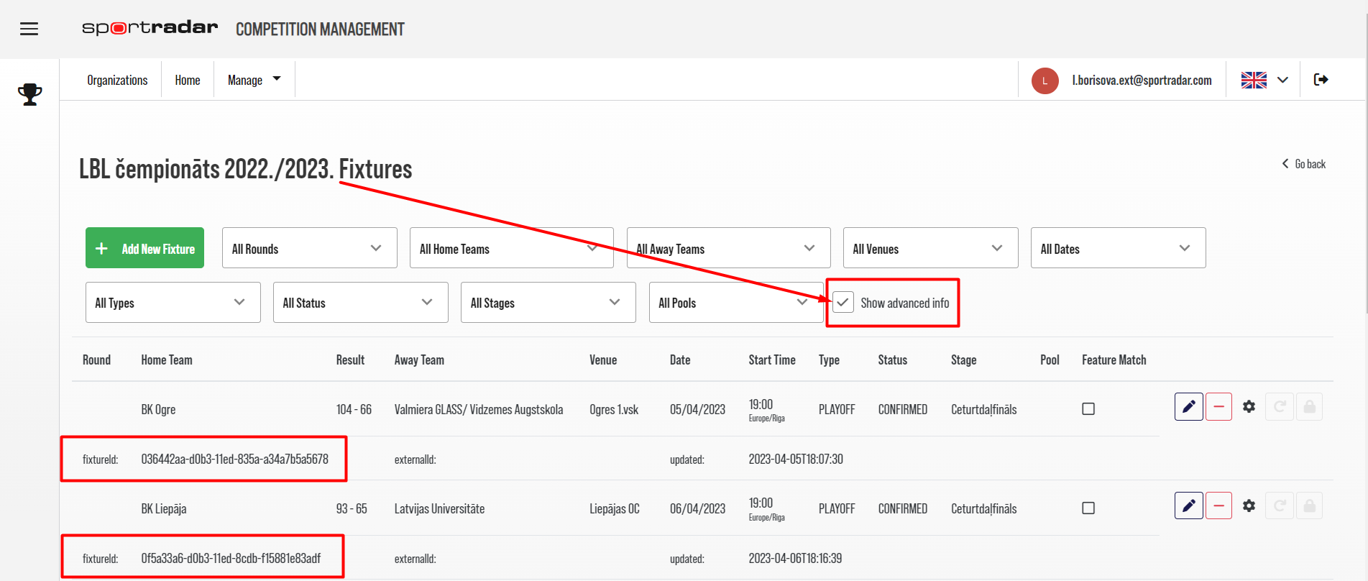1368x581 pixels.
Task: Click the 05/04/2023 date cell
Action: tap(697, 409)
